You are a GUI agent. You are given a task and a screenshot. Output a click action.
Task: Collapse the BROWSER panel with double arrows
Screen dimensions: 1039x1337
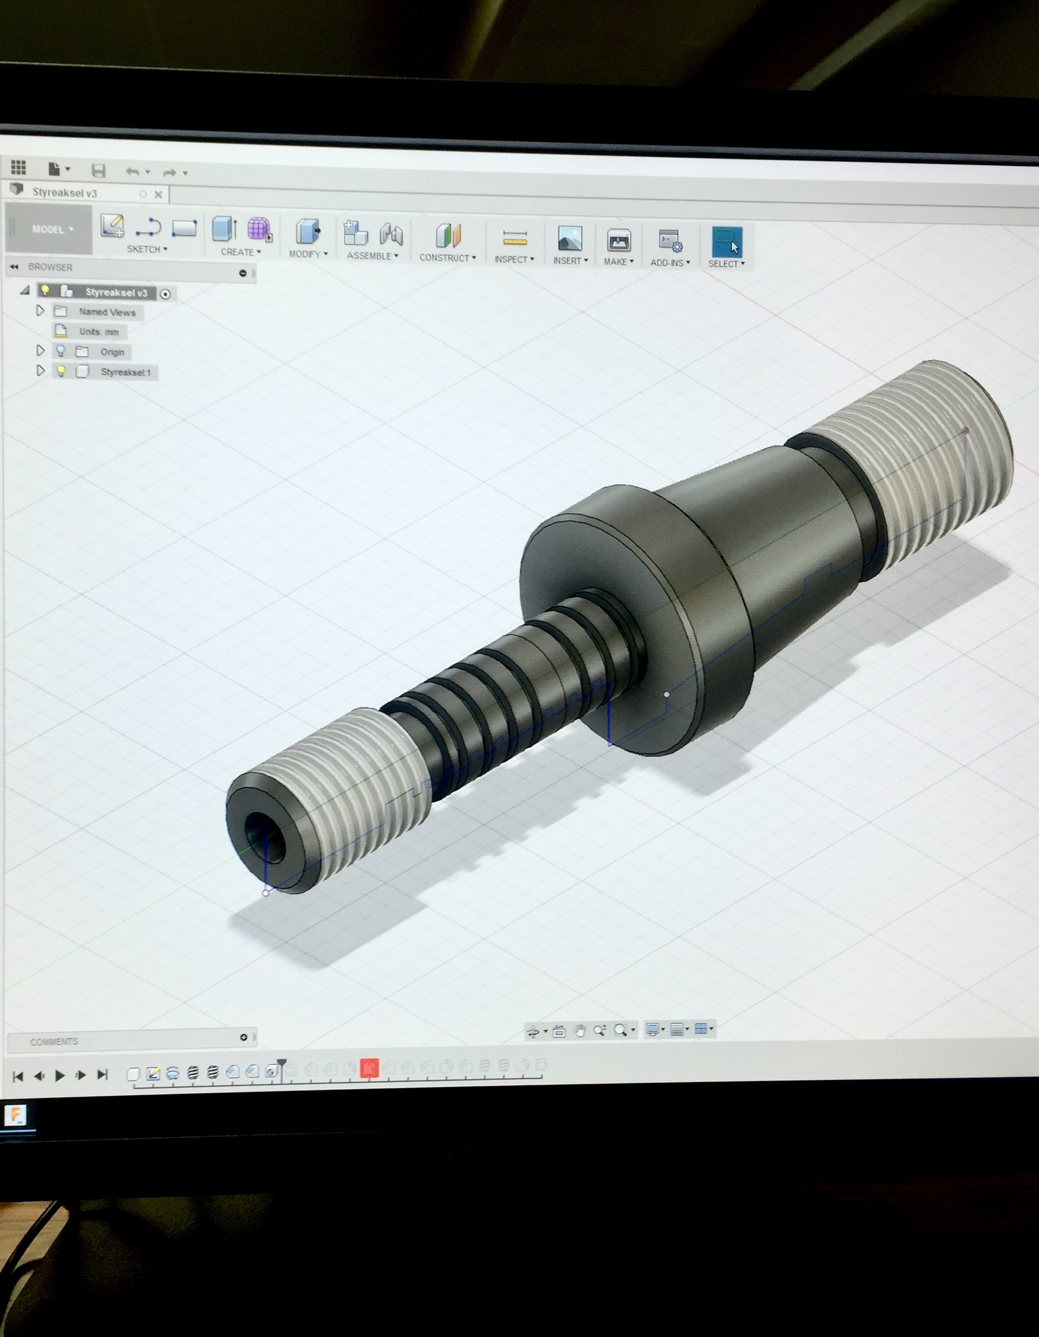(x=14, y=267)
